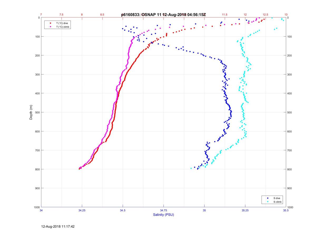Click the '1000' tick on the left depth axis
The height and width of the screenshot is (233, 316).
point(37,207)
